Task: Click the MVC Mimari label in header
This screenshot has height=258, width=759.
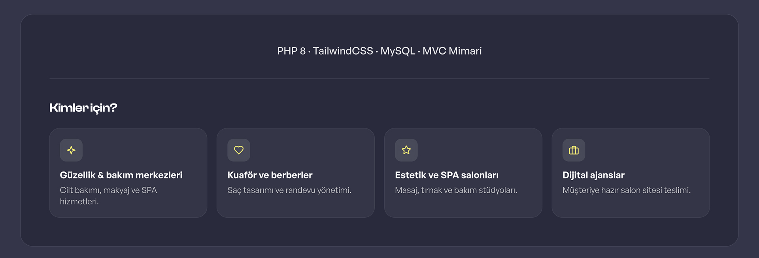Action: click(452, 51)
